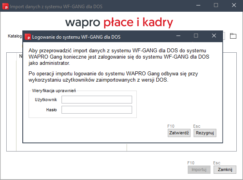Click the Użytkownik input field
243x180 pixels.
97,100
